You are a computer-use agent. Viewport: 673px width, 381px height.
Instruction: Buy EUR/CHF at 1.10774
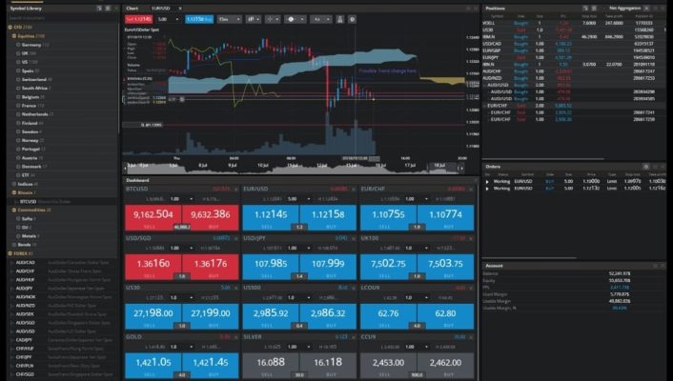tap(445, 217)
